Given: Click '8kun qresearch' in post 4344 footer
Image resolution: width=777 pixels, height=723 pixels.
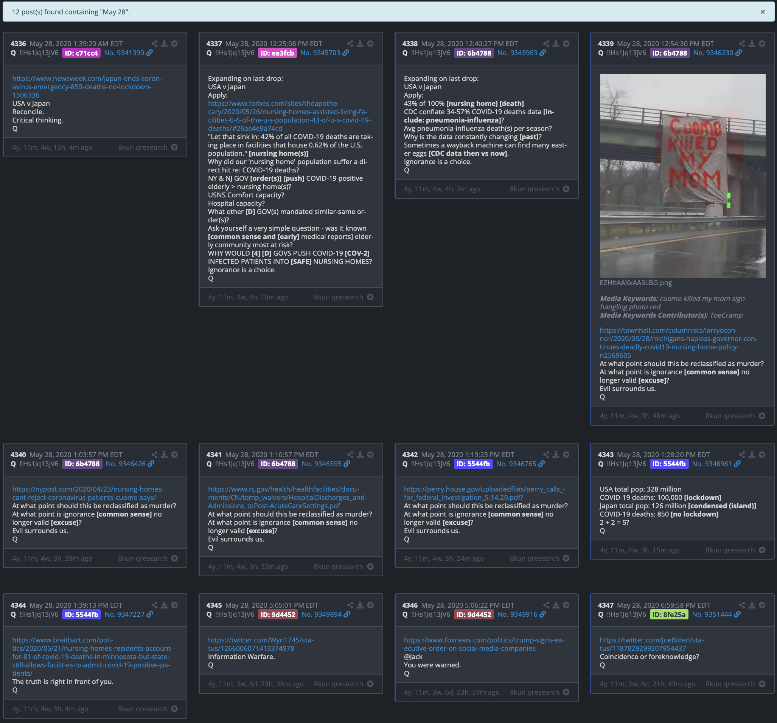Looking at the screenshot, I should click(143, 709).
